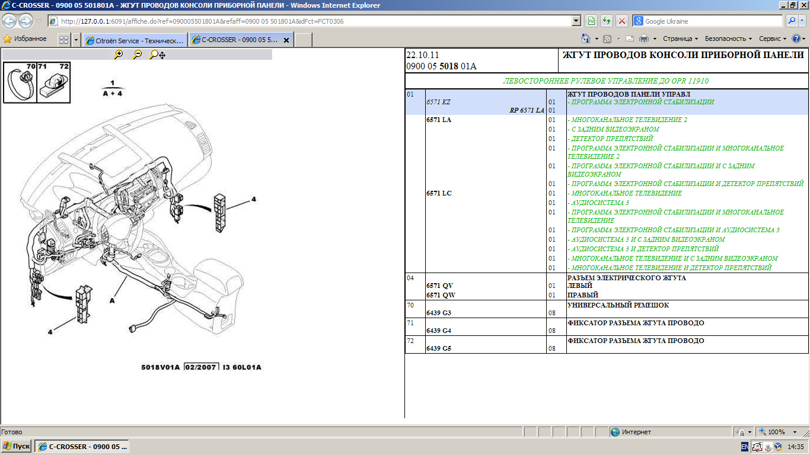Click the УНИВЕРСАЛЬНЫЙ РЕМЕШОК description
The width and height of the screenshot is (810, 455).
pyautogui.click(x=618, y=305)
